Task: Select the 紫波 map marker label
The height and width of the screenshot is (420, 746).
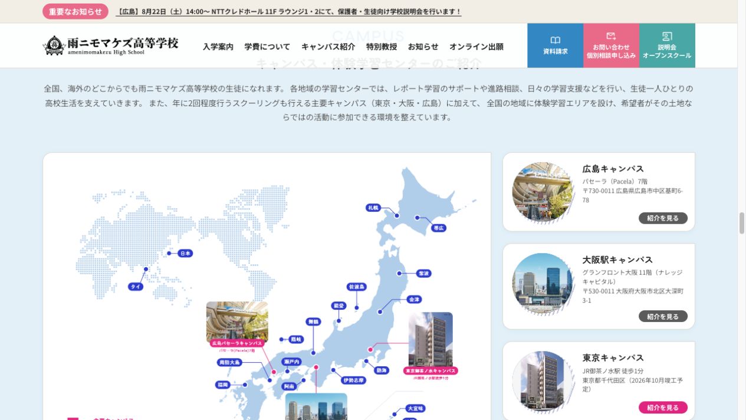Action: point(423,273)
